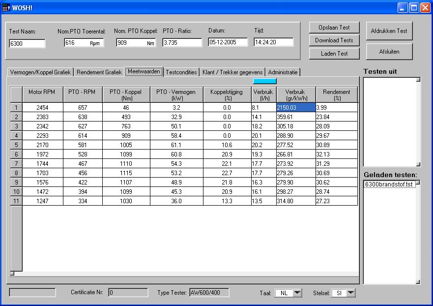Click the highlighted cell 2150.03

(296, 108)
